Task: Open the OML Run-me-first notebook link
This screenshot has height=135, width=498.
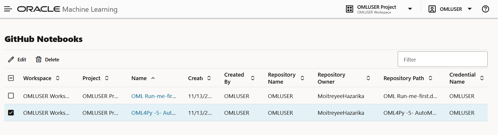Action: 154,96
